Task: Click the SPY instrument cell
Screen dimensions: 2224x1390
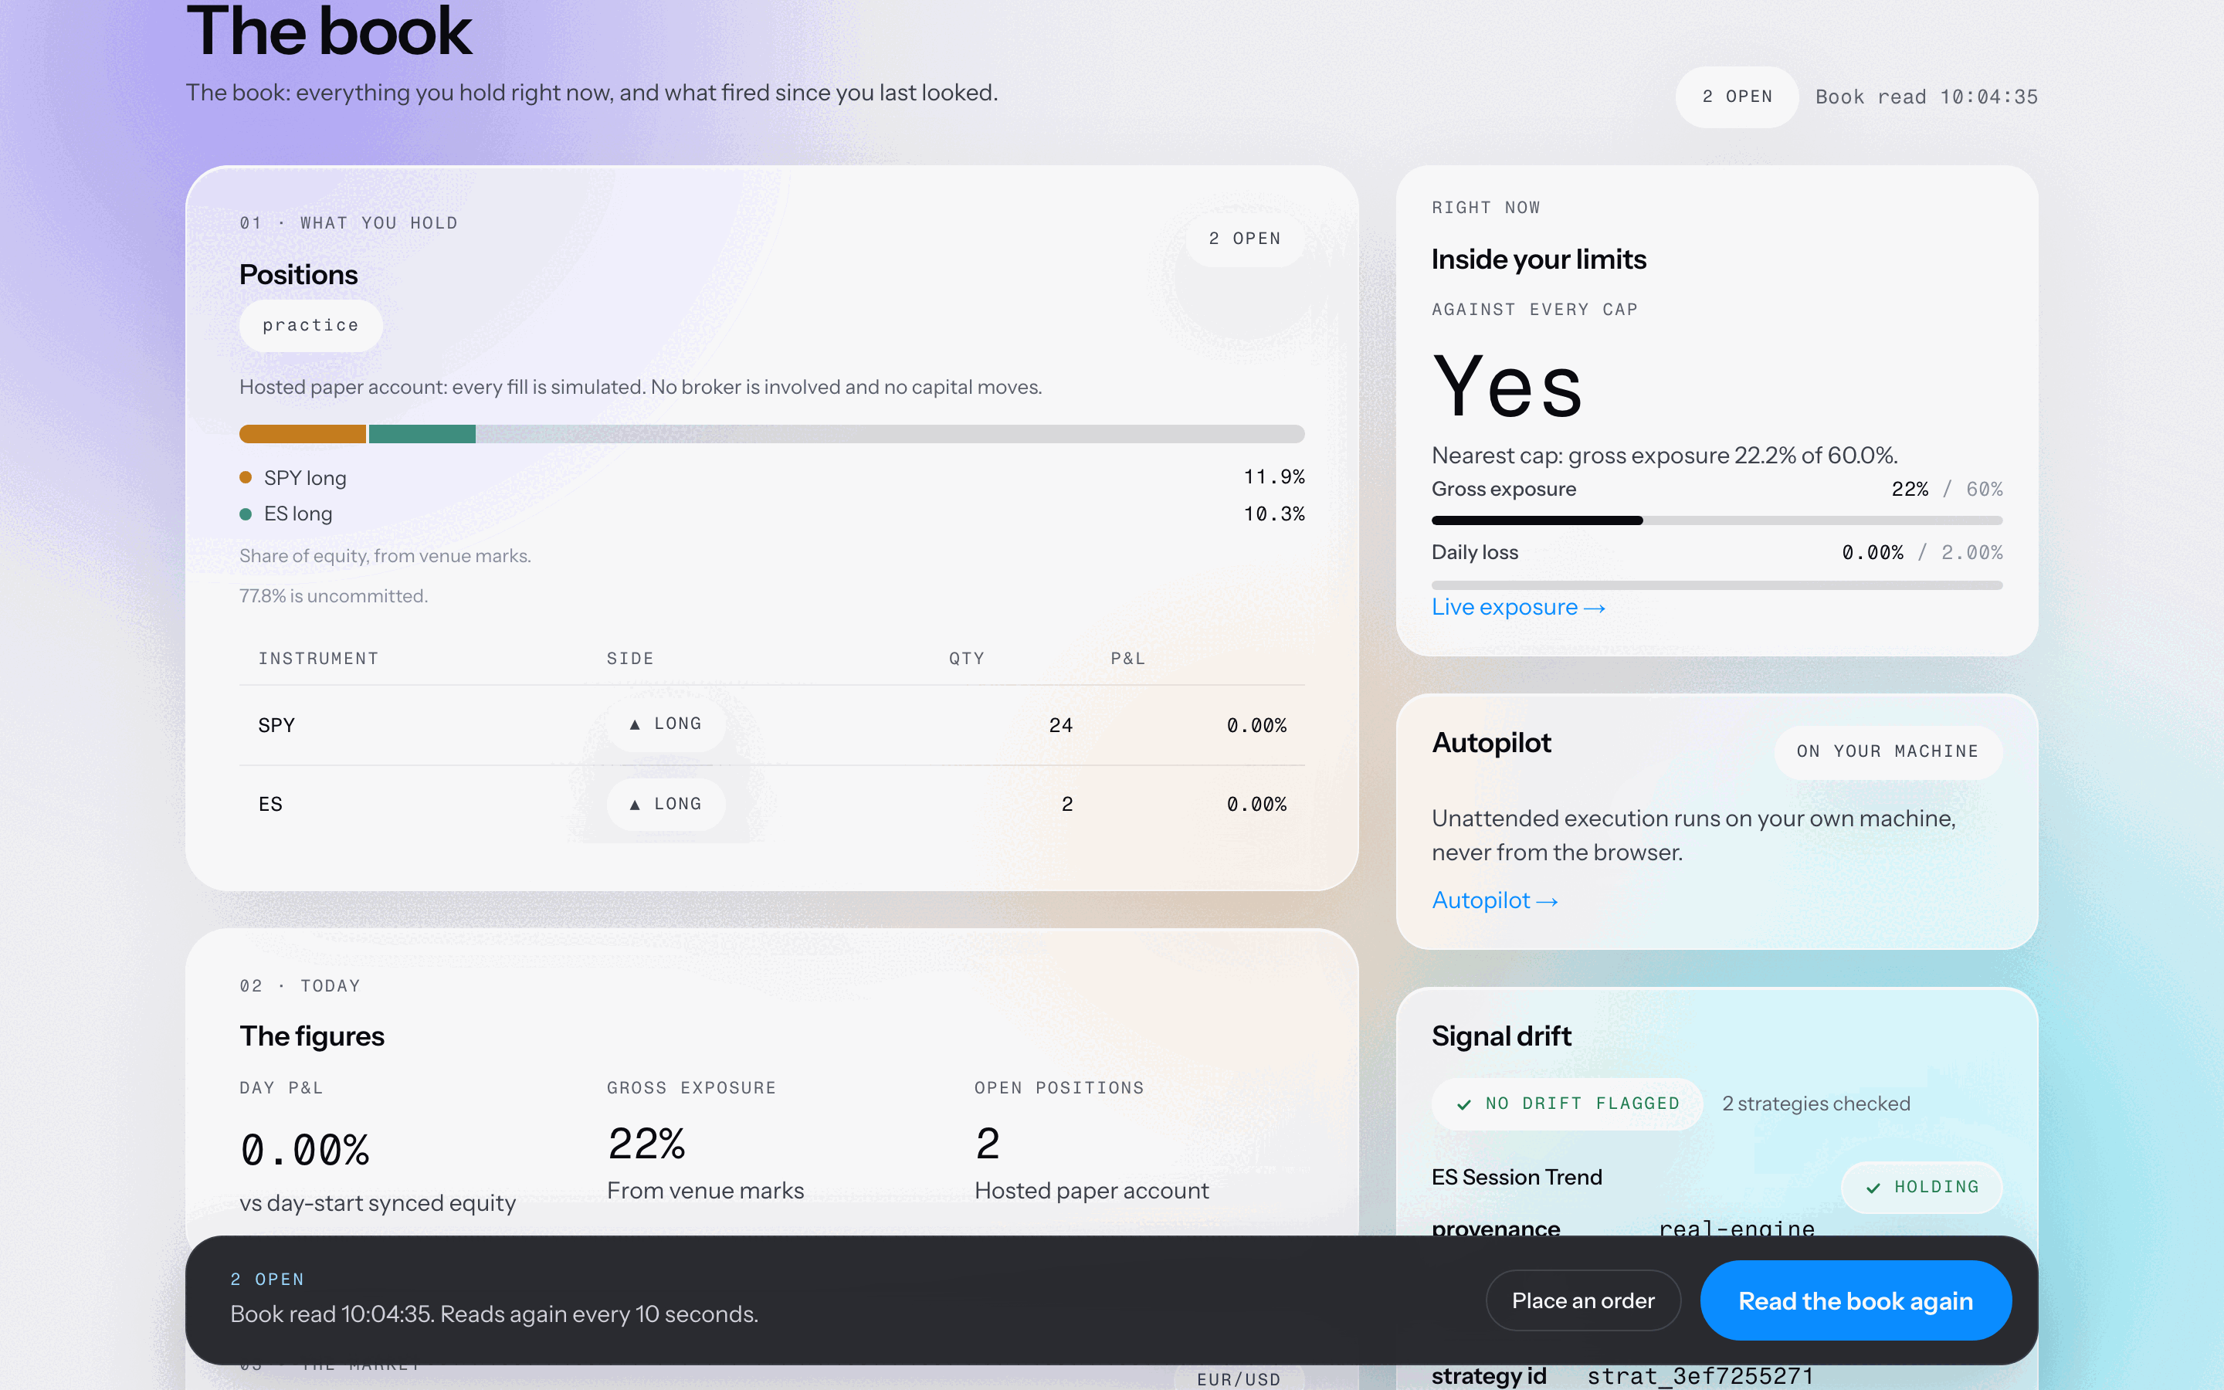Action: 276,725
